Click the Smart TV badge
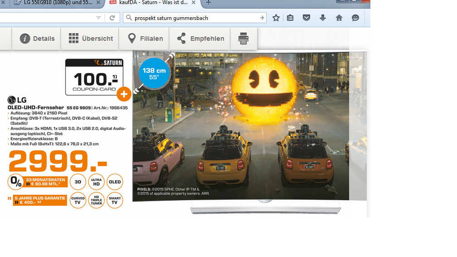The image size is (457, 257). 115,200
